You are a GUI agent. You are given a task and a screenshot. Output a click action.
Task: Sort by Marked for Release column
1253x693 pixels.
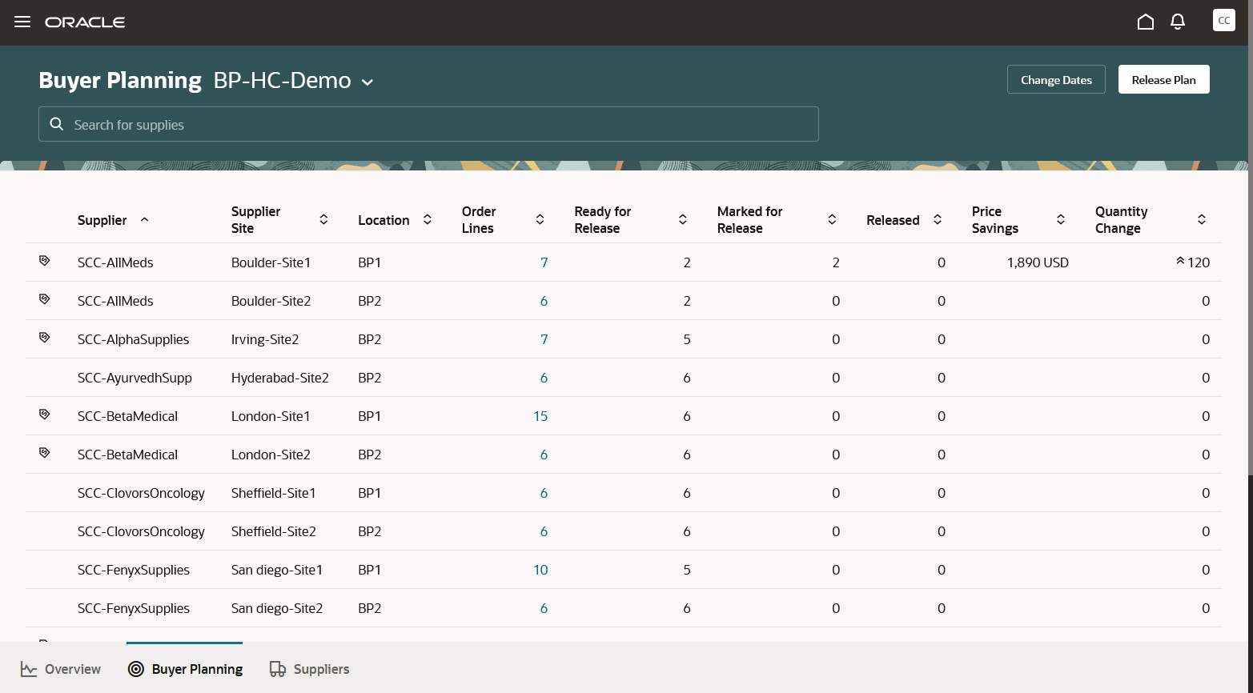(832, 219)
